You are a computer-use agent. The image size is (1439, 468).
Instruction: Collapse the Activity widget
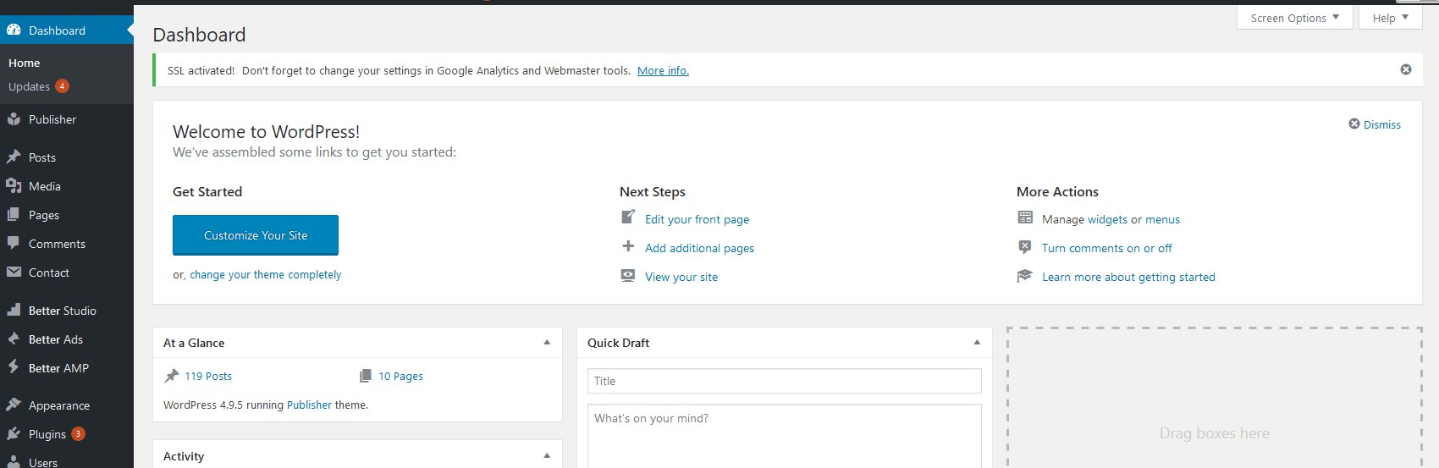547,455
